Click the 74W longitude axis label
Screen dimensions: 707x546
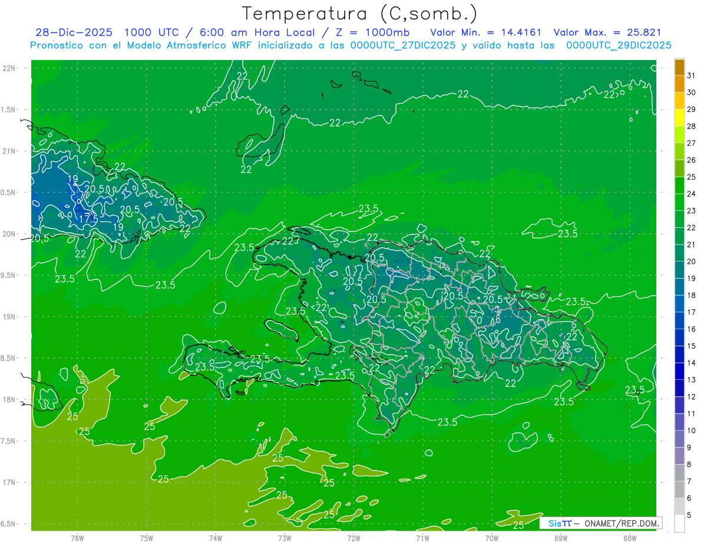pos(216,538)
